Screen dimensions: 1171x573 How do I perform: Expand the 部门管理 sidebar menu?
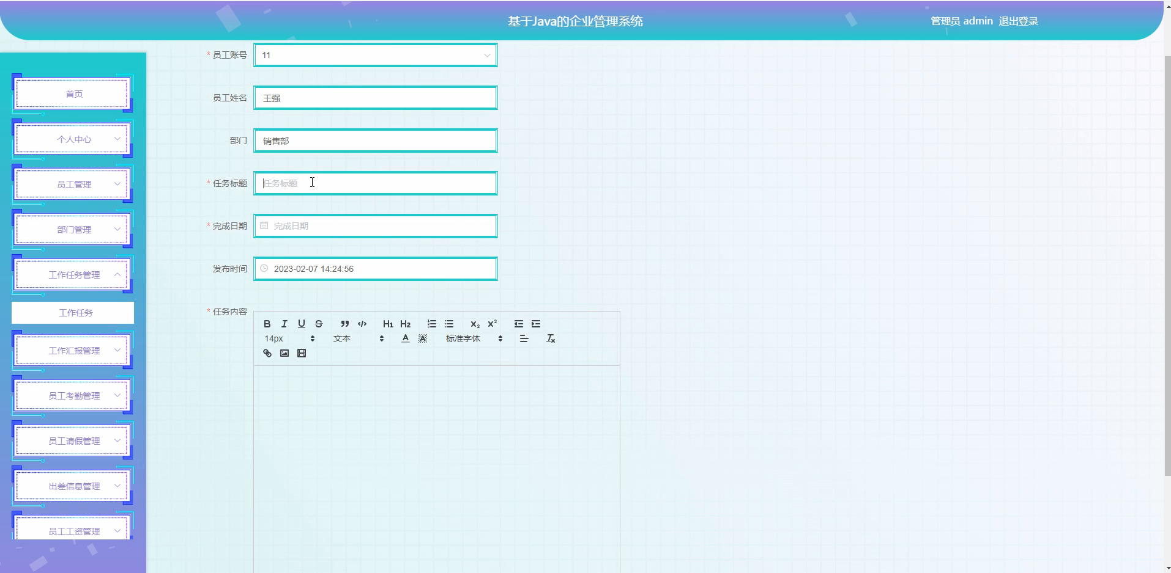pos(72,230)
